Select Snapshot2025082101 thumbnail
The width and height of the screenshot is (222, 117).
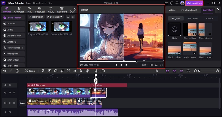(x=61, y=26)
